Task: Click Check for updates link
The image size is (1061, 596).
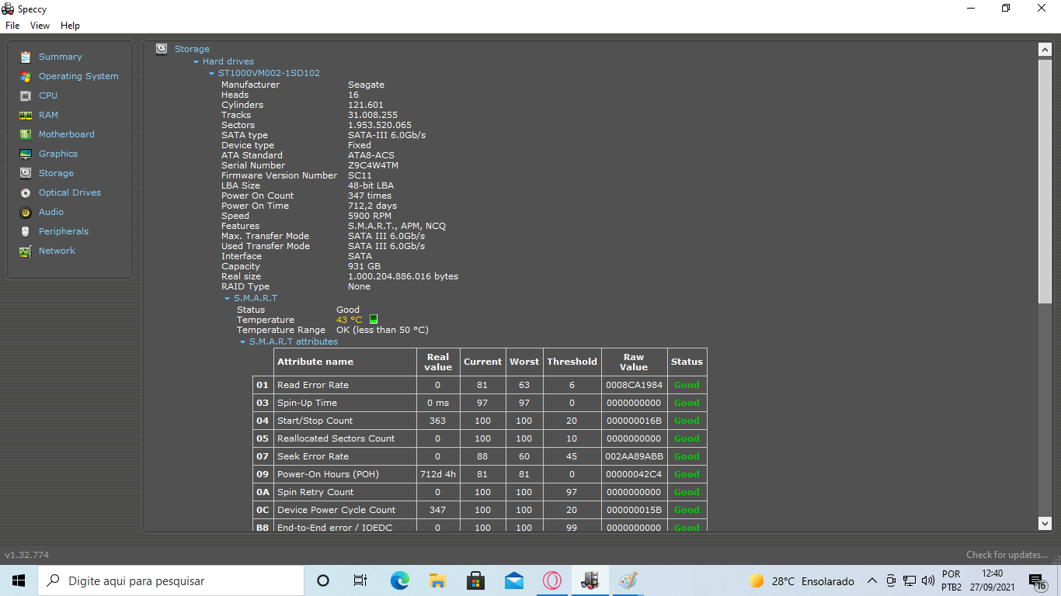Action: pos(1007,555)
